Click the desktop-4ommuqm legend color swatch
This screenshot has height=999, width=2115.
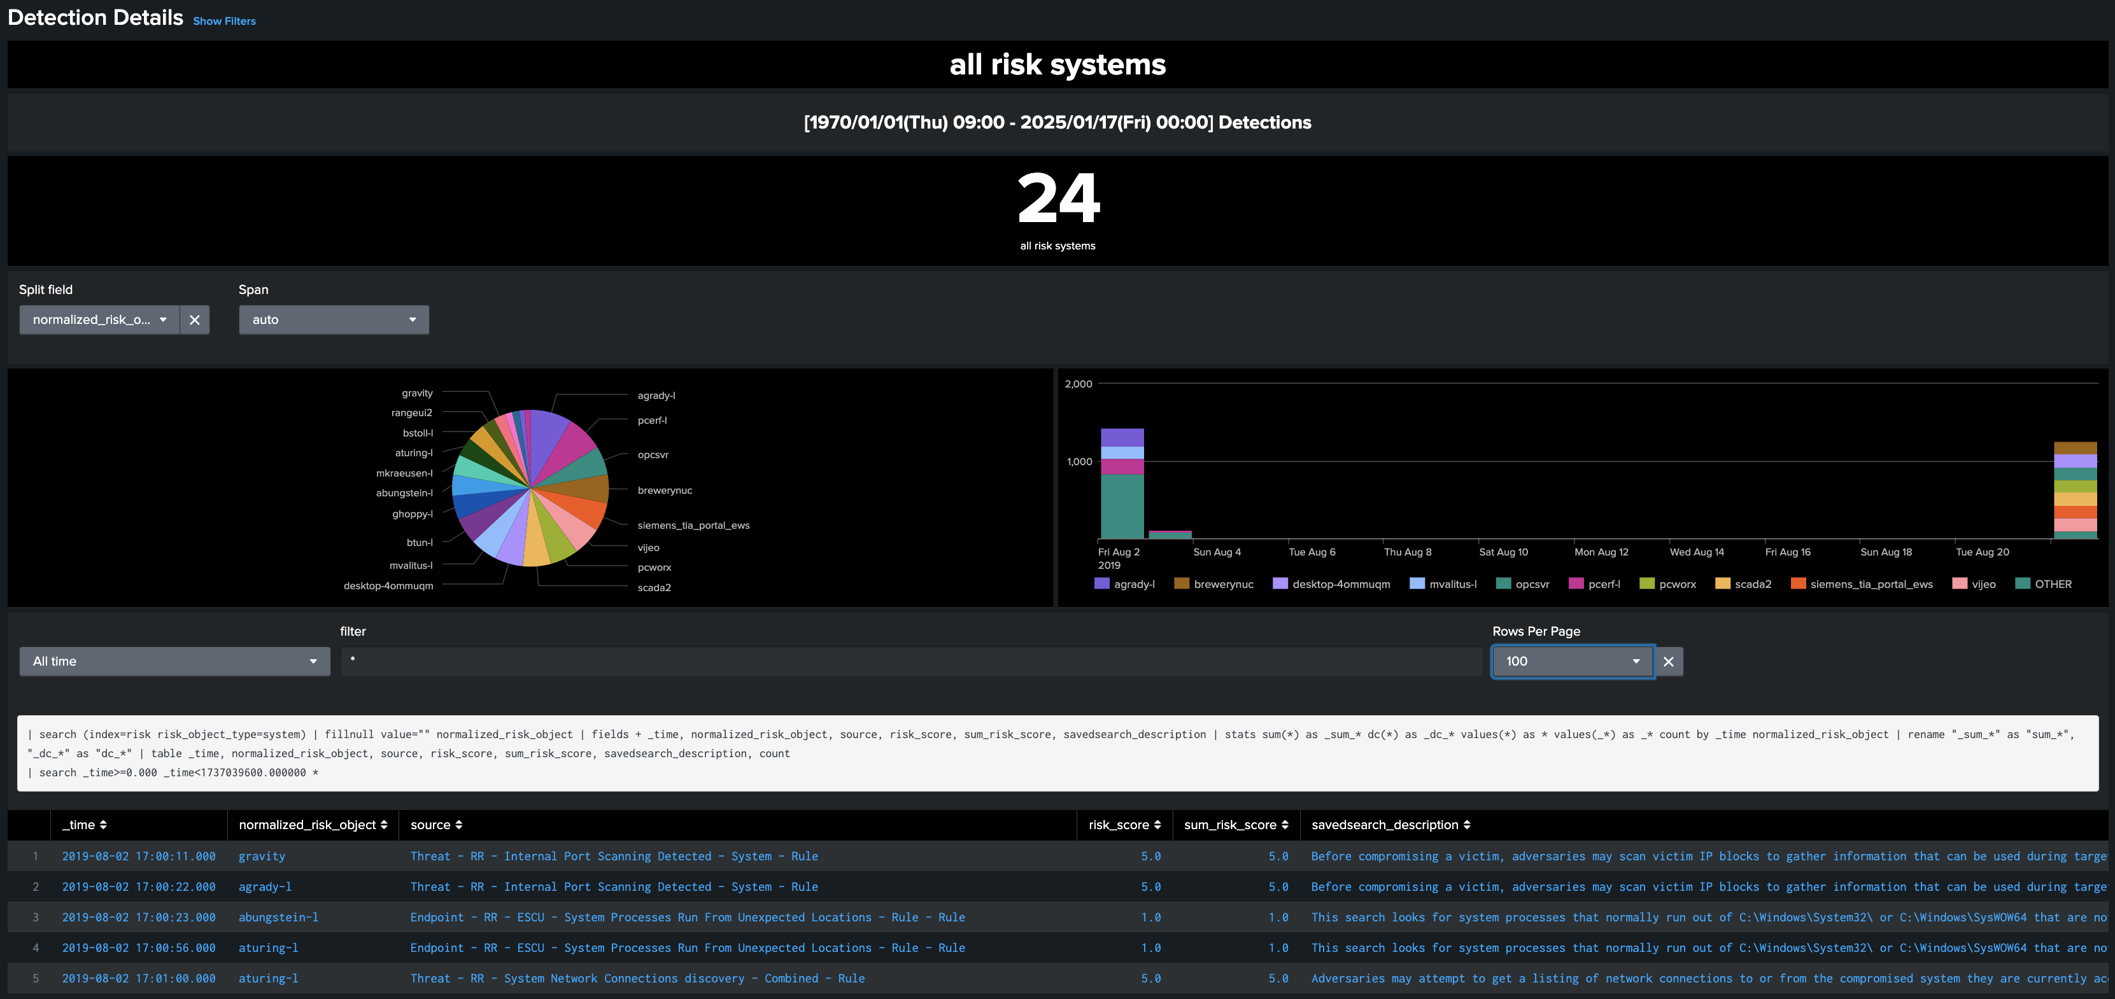tap(1280, 583)
